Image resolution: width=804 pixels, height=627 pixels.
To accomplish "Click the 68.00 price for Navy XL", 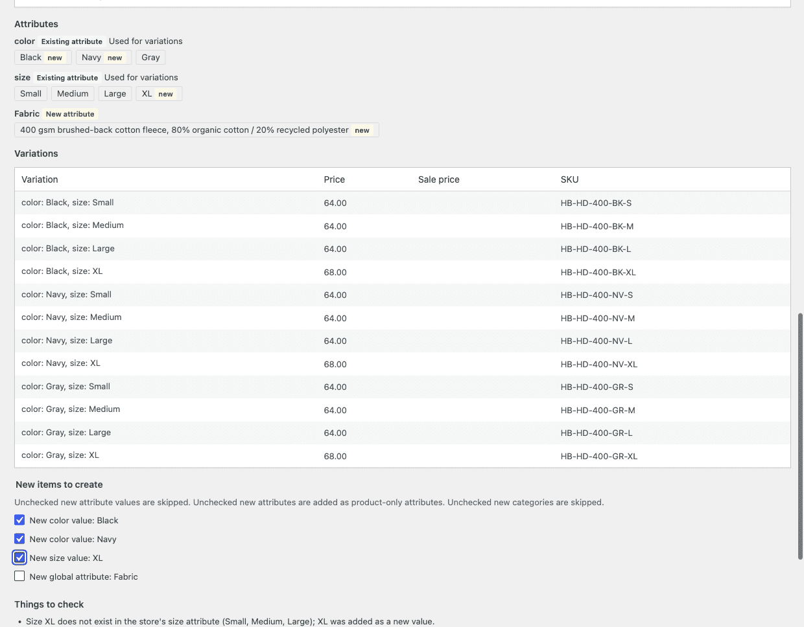I will pos(335,364).
